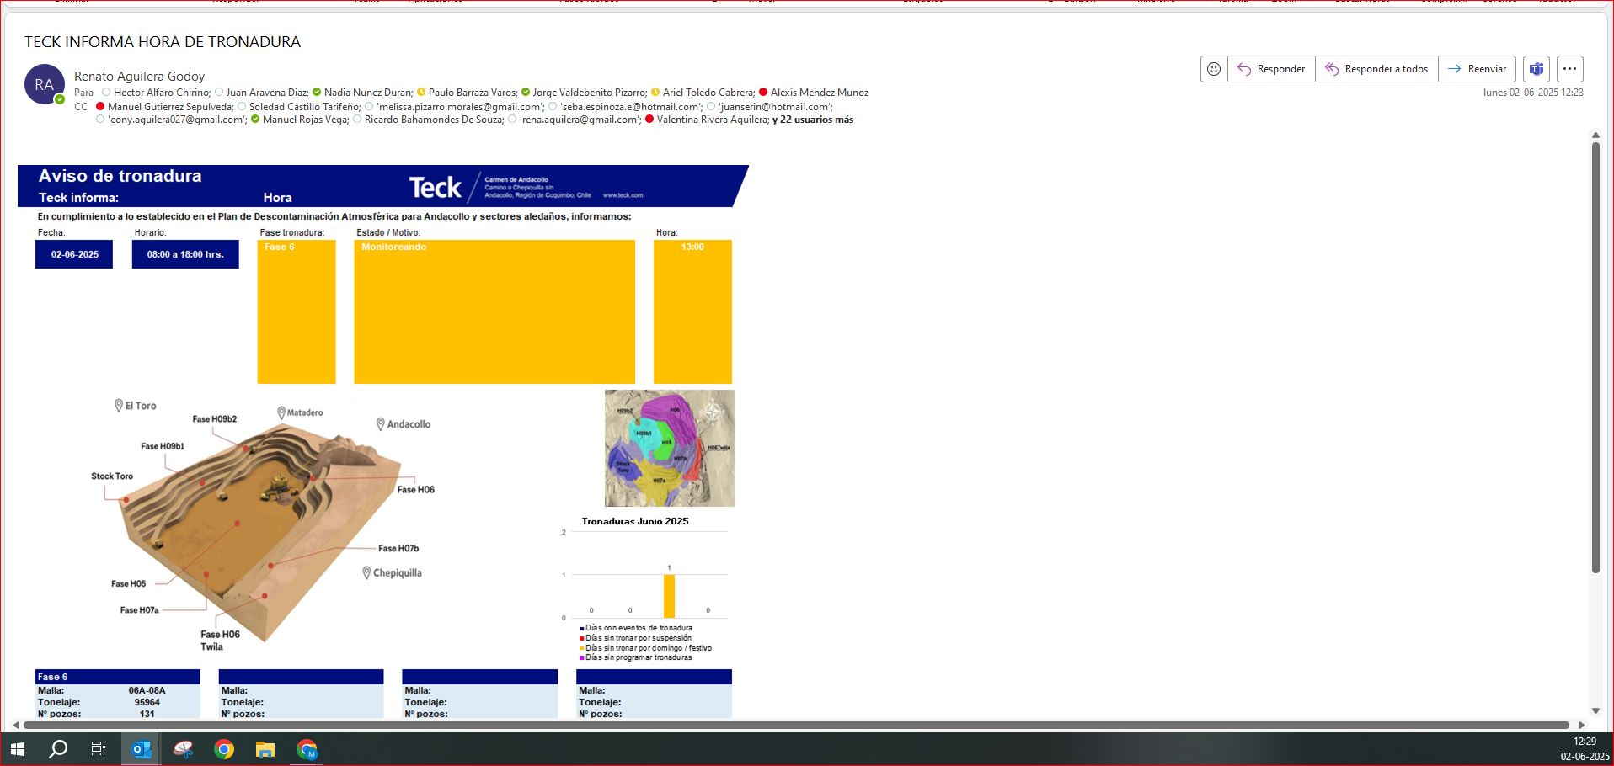
Task: Click the vertical scrollbar up arrow
Action: click(x=1595, y=136)
